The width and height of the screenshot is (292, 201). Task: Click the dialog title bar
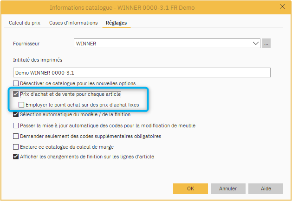[x=139, y=7]
